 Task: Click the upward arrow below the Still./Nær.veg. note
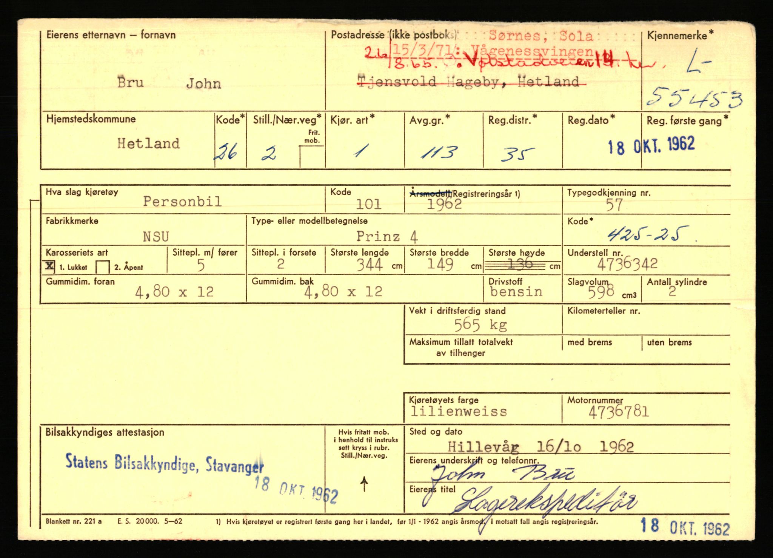pos(364,484)
